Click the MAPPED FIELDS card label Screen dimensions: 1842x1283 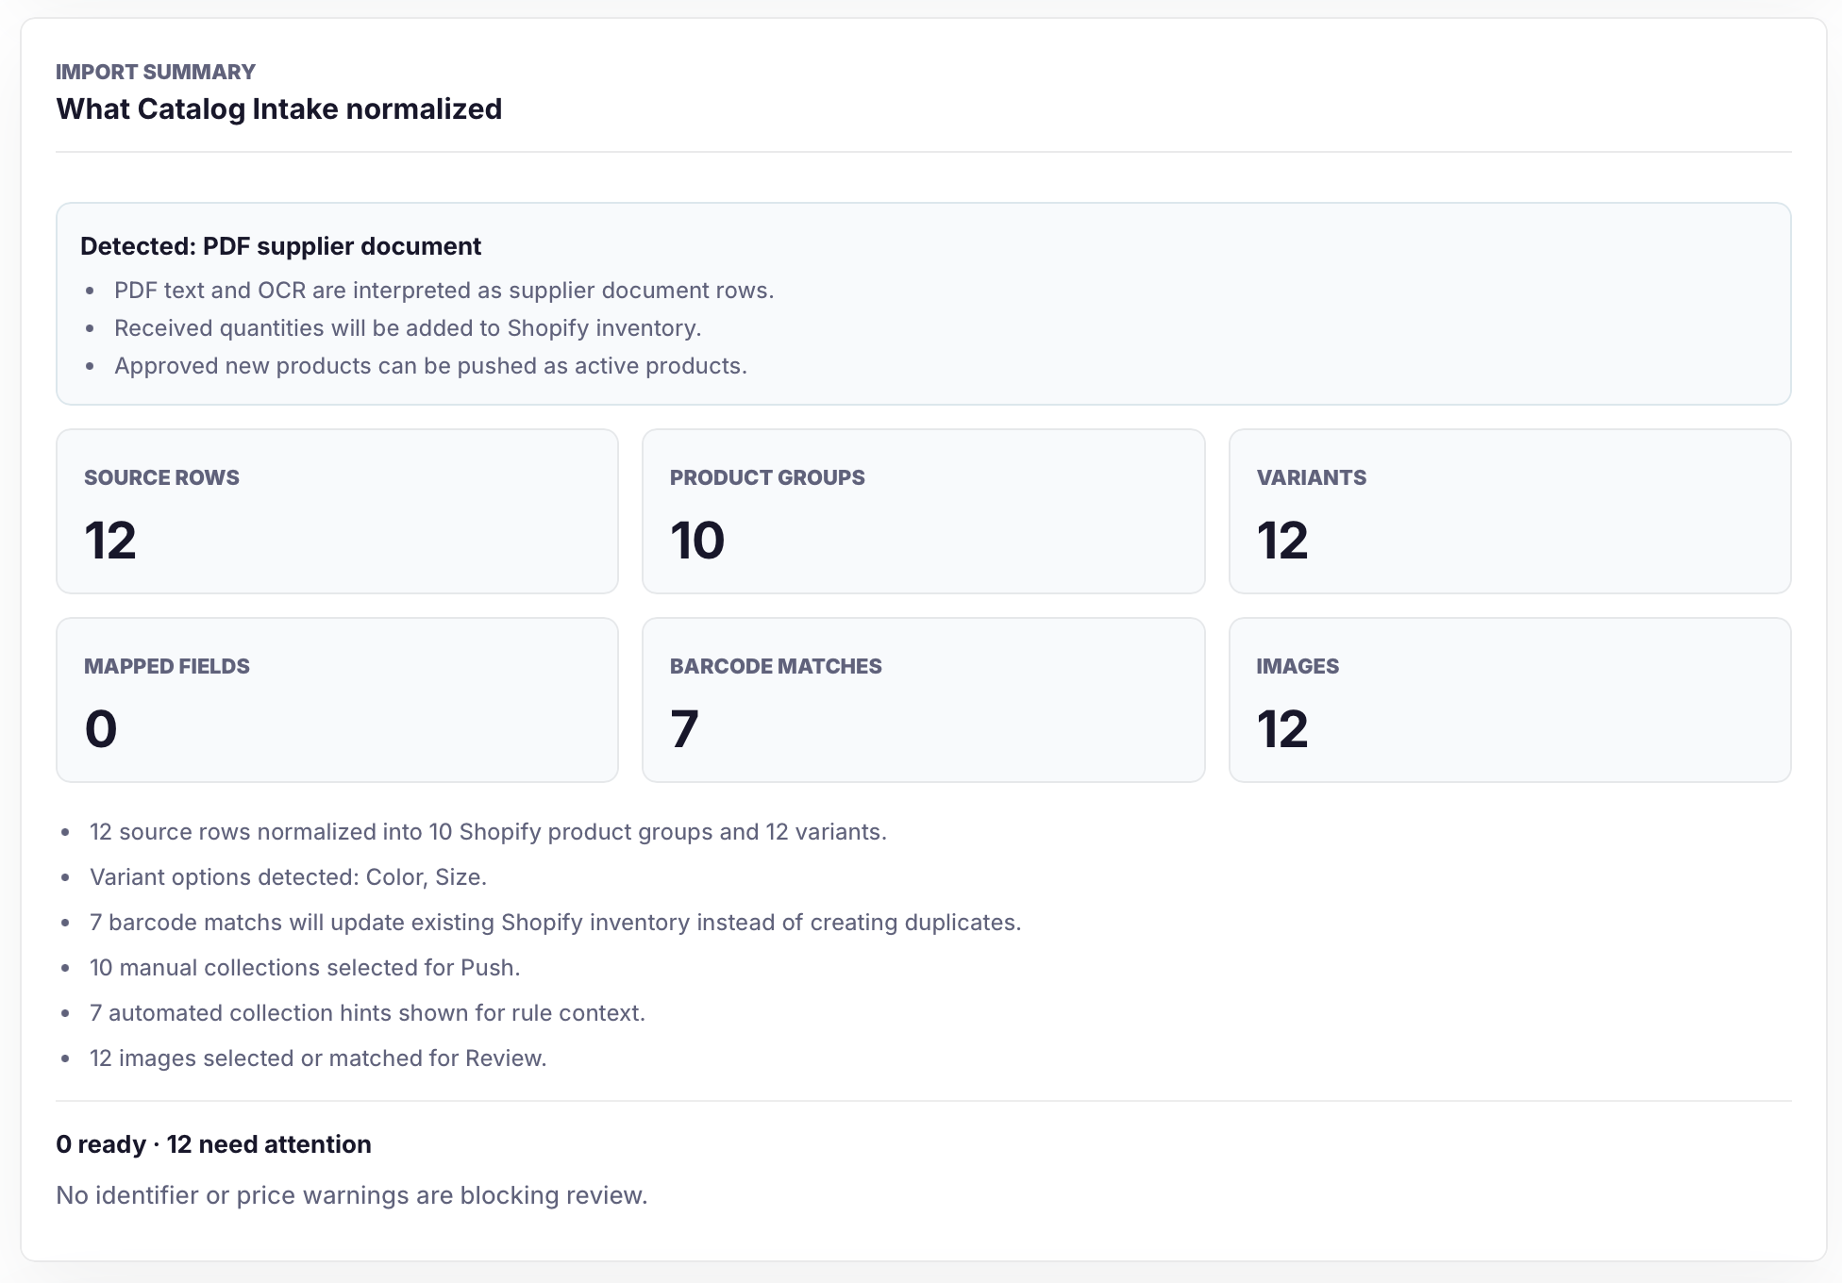click(x=167, y=666)
